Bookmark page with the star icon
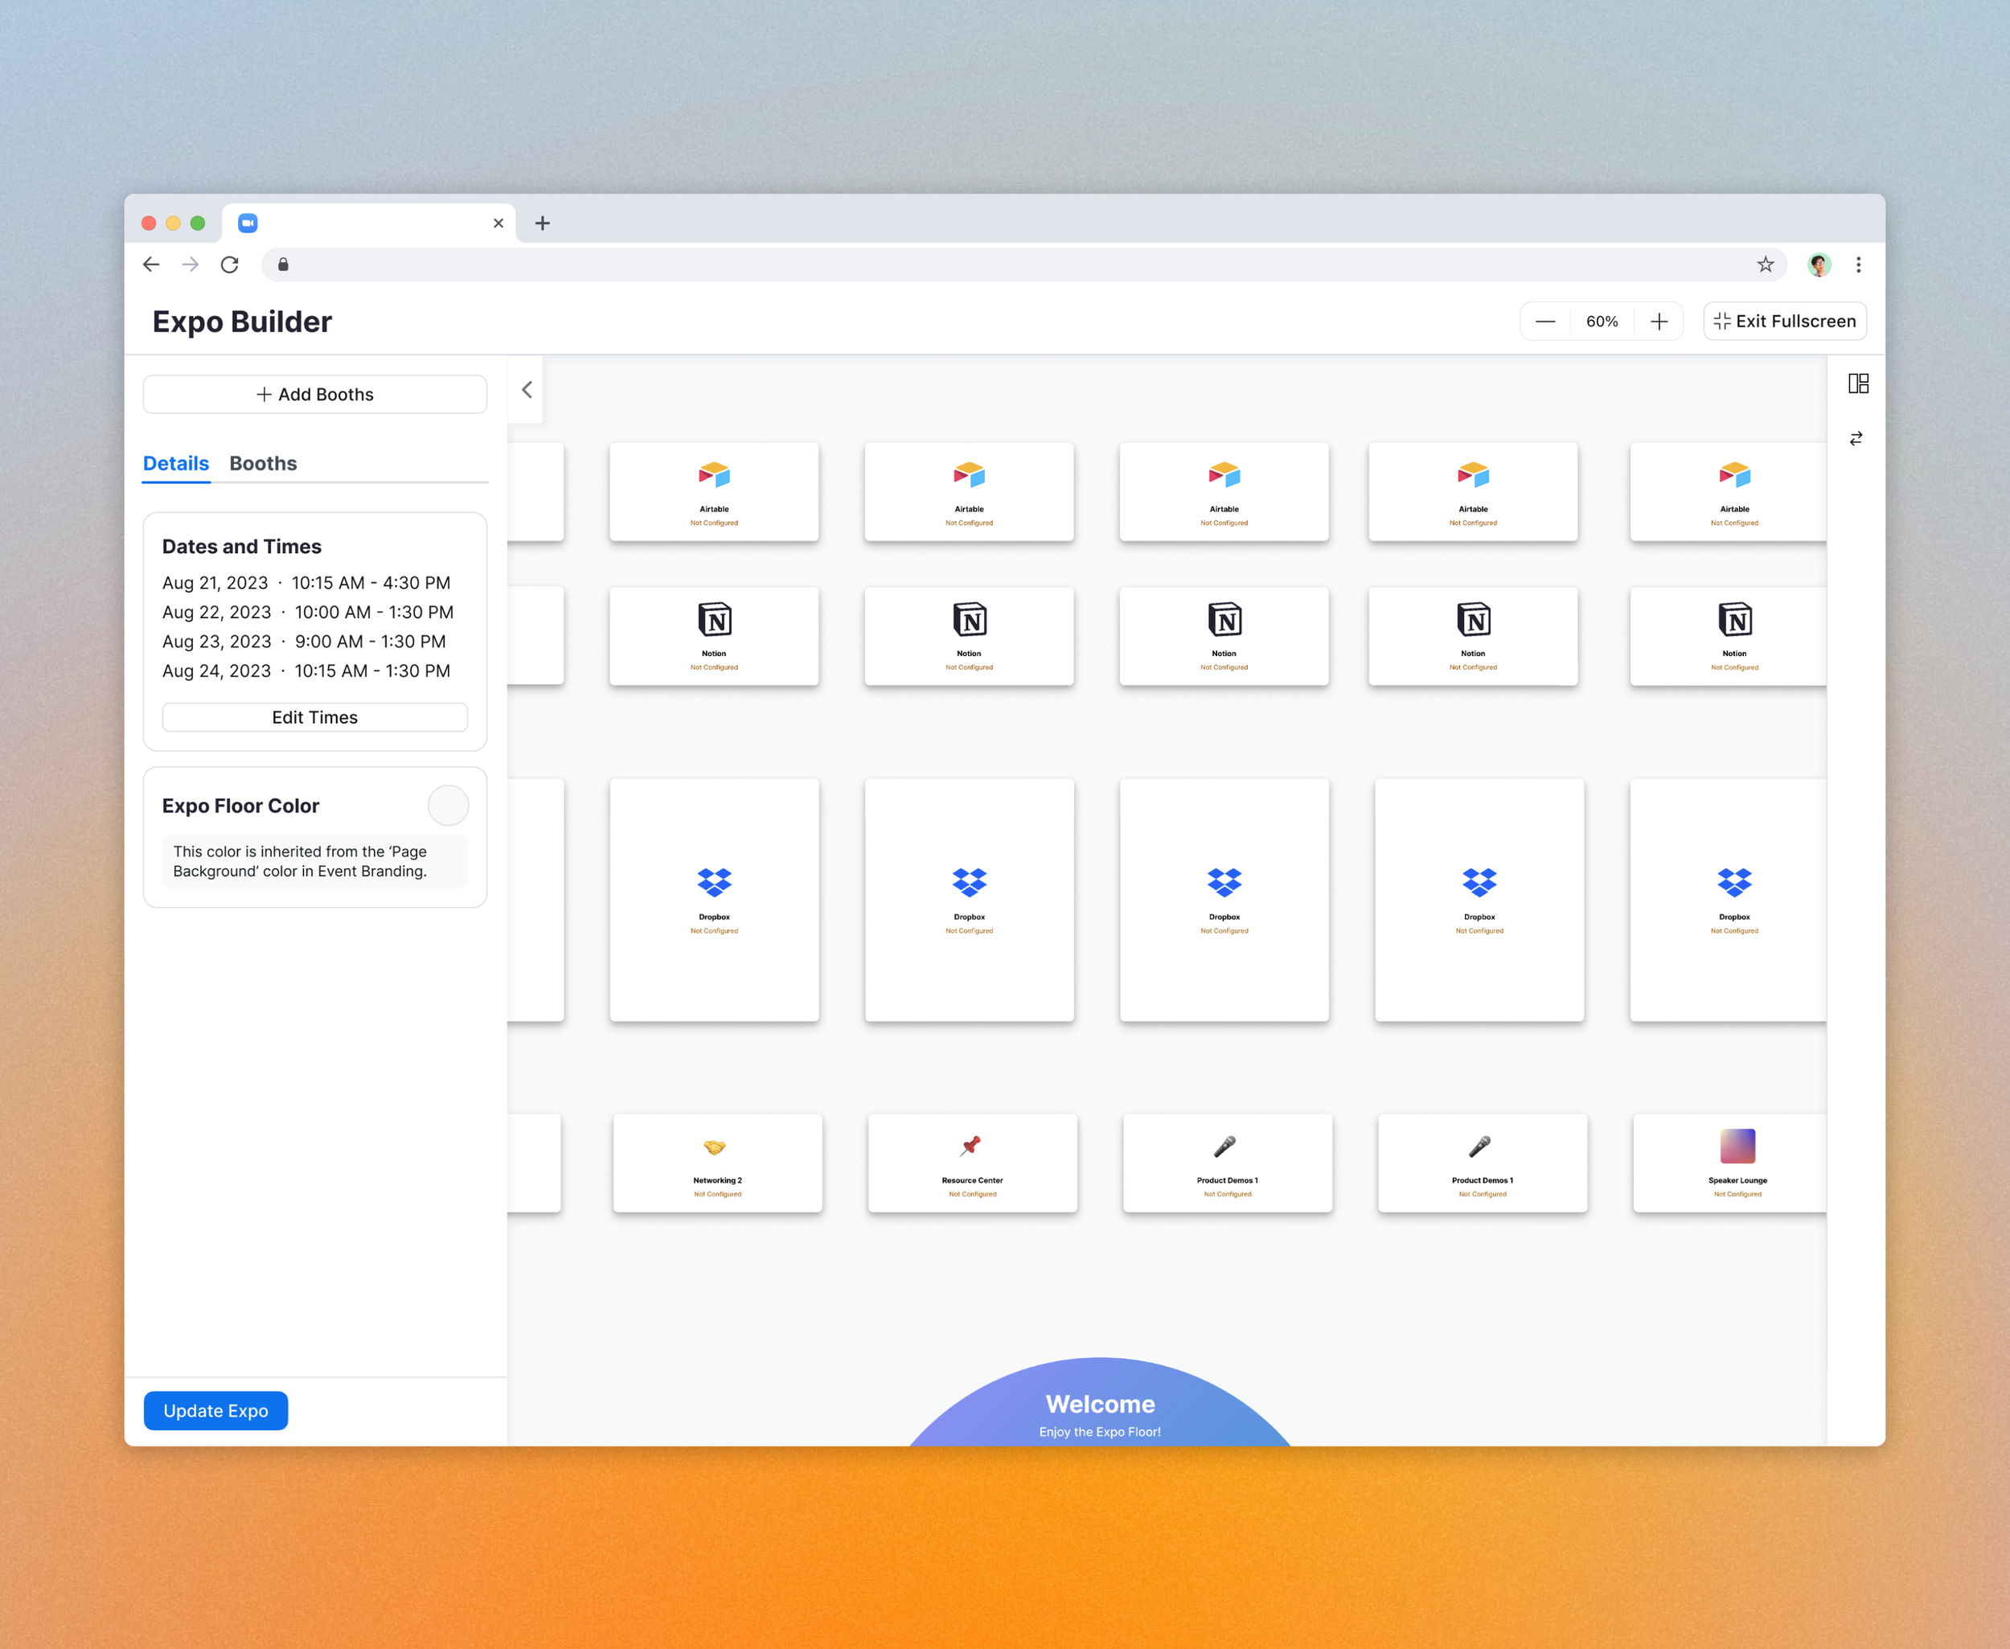 click(1764, 265)
